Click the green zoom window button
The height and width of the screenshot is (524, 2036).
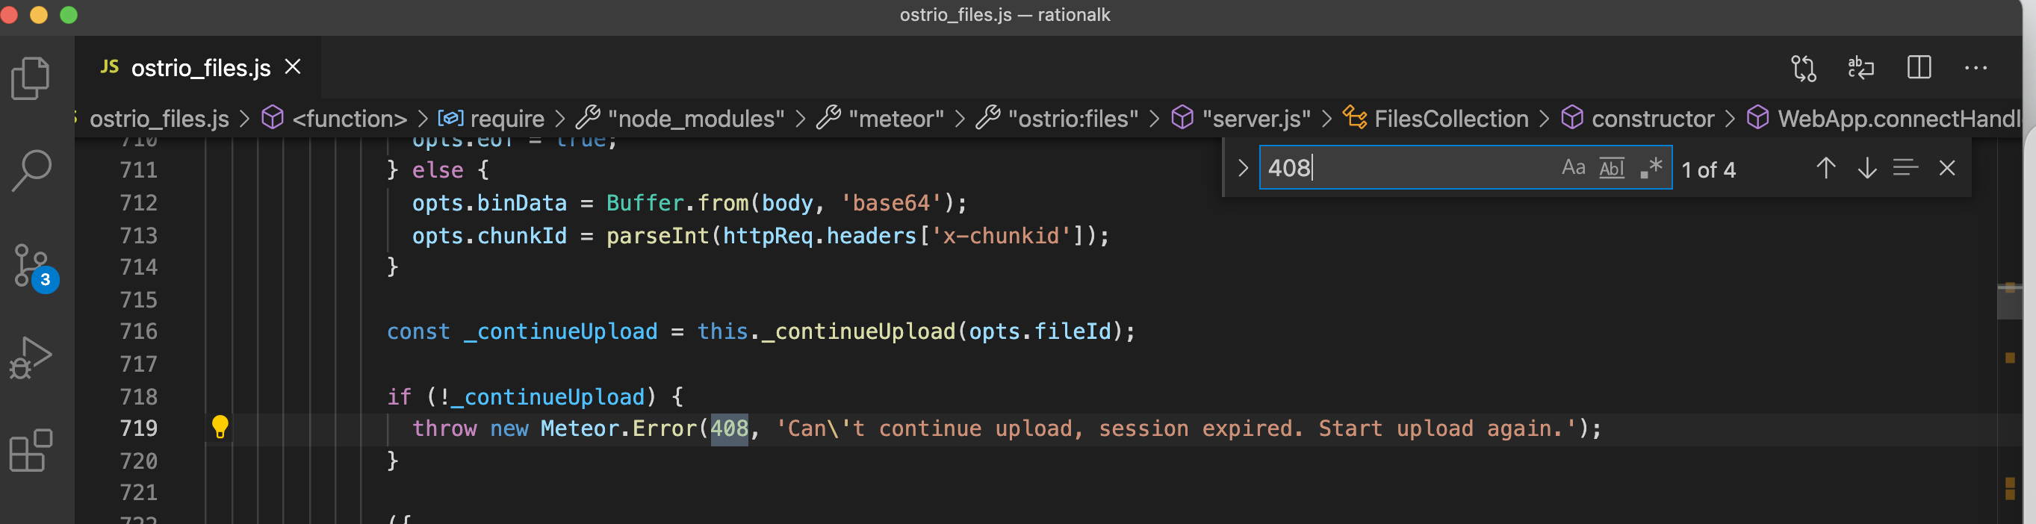pyautogui.click(x=69, y=15)
